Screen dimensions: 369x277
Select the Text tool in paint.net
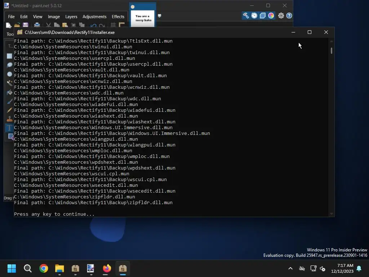pos(9,128)
